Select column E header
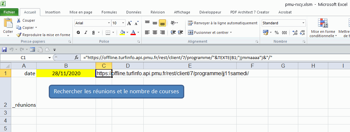 (190, 66)
